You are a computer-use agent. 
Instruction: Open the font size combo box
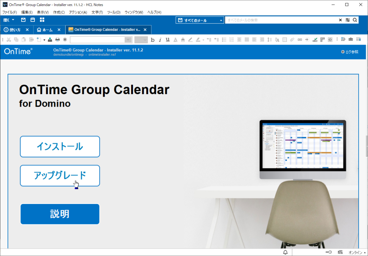point(141,39)
